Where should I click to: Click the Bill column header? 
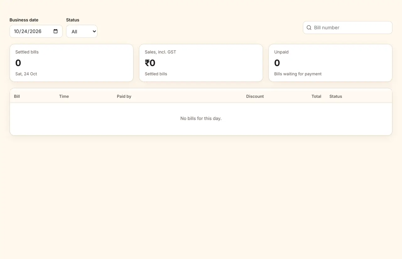tap(17, 96)
